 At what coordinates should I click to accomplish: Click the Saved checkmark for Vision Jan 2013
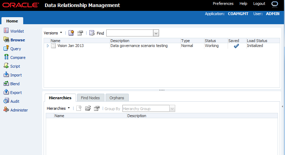coord(236,46)
